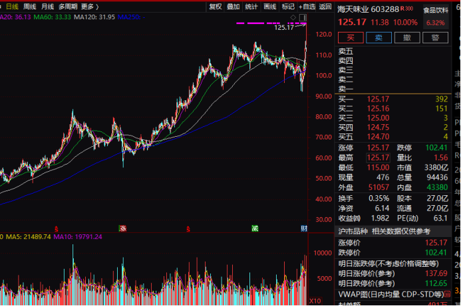This screenshot has width=461, height=306.
Task: Open the 食品饮料 sector block
Action: click(x=436, y=17)
